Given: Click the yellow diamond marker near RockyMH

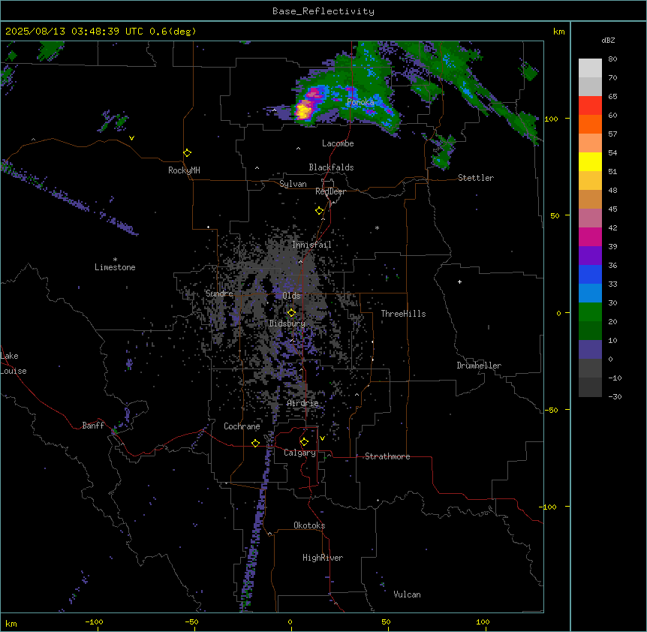Looking at the screenshot, I should 187,153.
